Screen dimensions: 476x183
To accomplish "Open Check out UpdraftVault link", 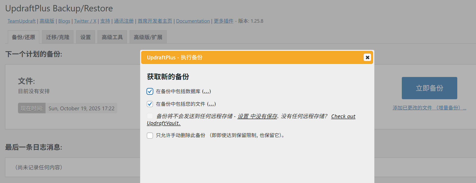I will [x=251, y=120].
